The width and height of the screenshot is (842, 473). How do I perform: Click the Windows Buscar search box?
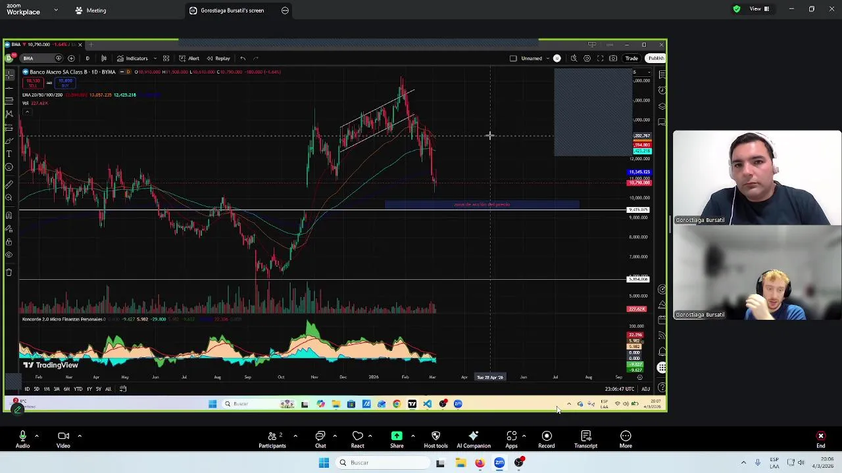382,462
